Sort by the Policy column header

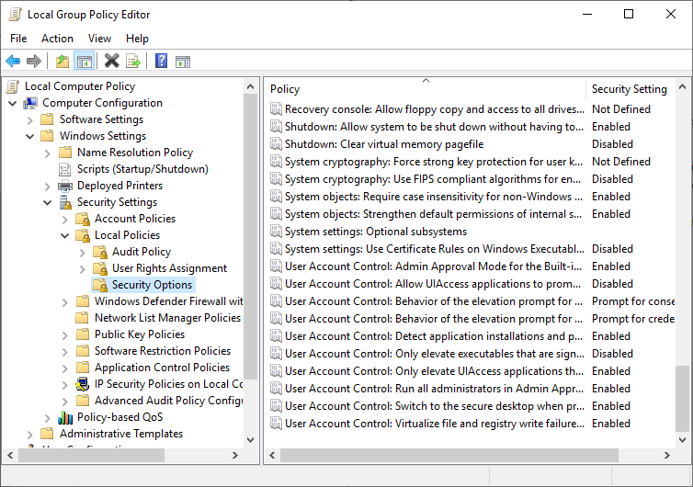(425, 89)
